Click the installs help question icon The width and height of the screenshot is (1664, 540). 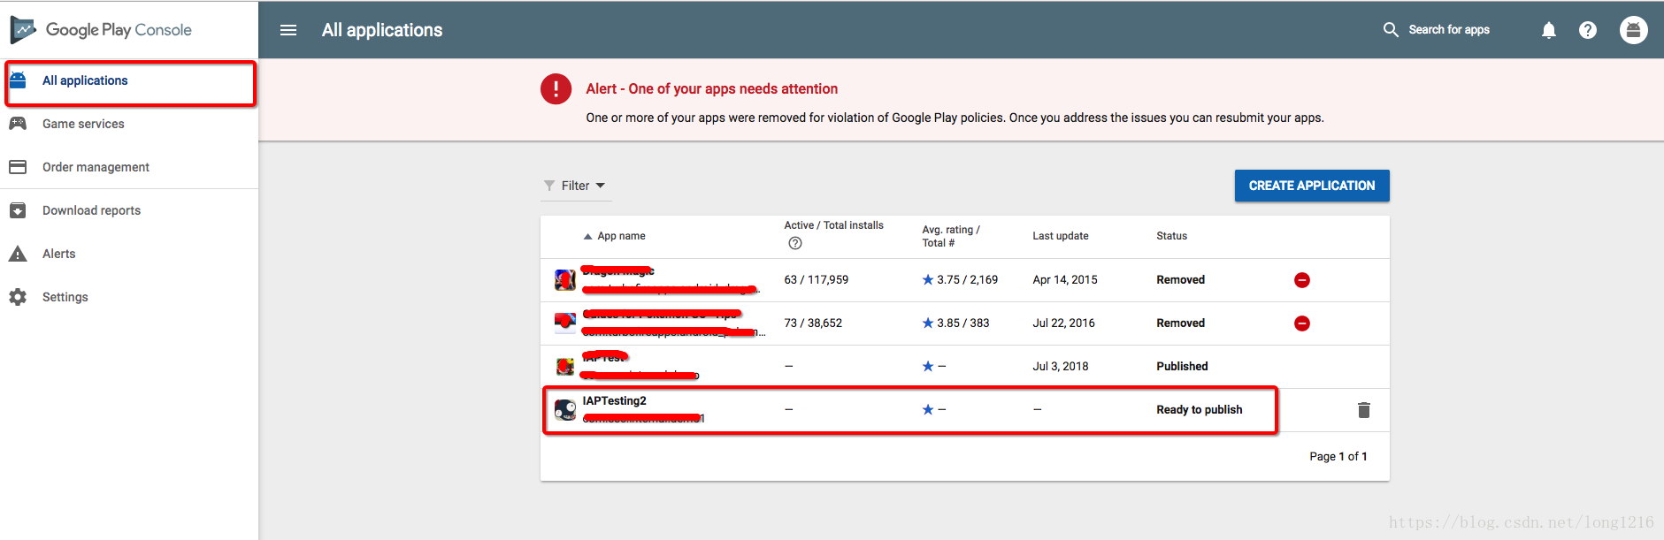pos(795,243)
